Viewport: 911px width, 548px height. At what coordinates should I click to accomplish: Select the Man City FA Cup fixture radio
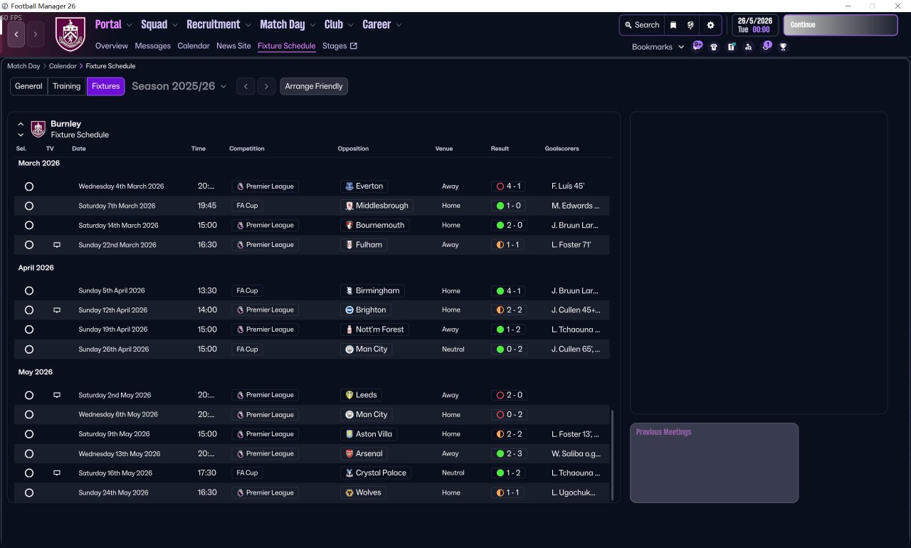29,349
